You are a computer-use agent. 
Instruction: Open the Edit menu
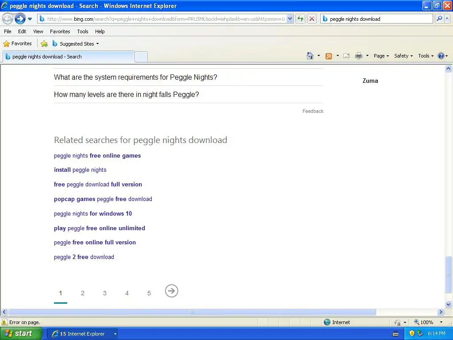coord(22,31)
